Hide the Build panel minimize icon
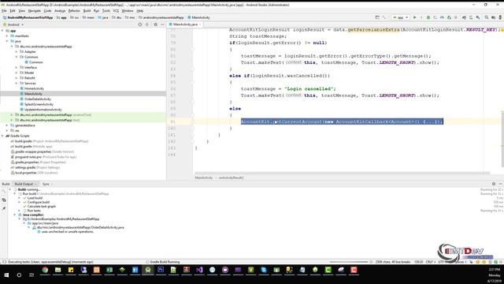Screen dimensions: 504x284 click(x=500, y=184)
